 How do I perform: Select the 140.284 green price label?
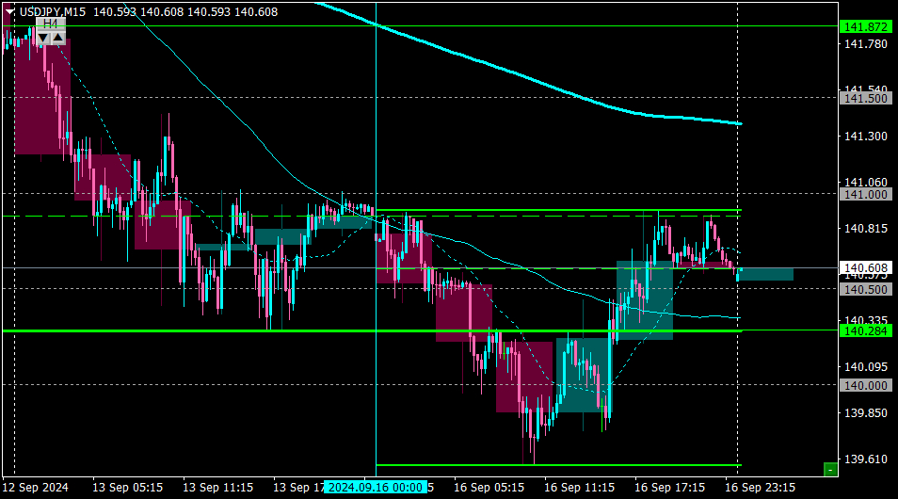pos(866,331)
